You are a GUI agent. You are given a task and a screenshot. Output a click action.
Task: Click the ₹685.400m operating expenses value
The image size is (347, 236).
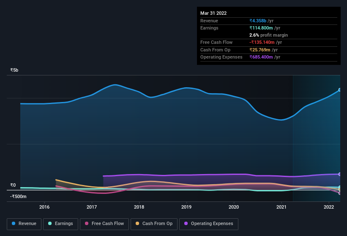tap(261, 57)
